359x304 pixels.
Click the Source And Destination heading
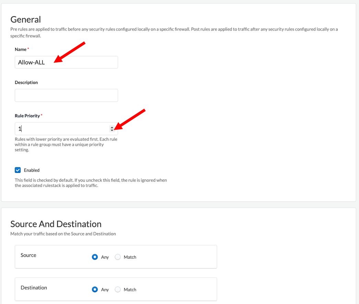click(x=56, y=224)
